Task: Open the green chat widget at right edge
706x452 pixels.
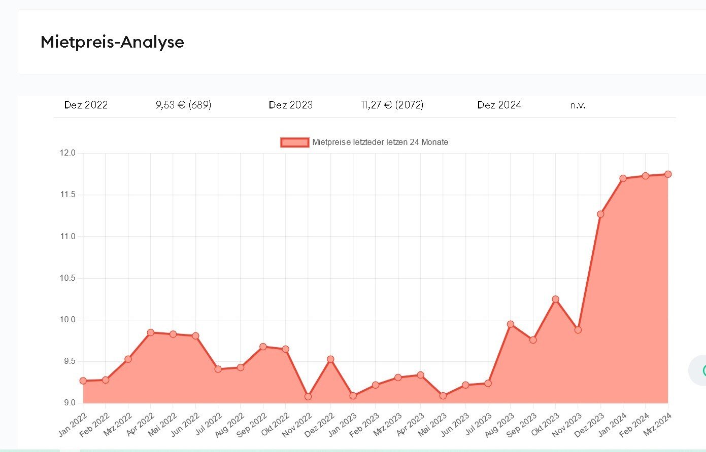Action: [x=698, y=371]
